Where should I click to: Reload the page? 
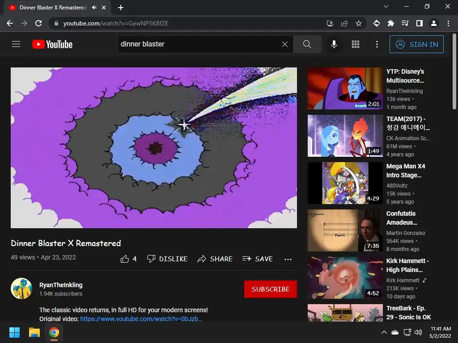[x=38, y=23]
